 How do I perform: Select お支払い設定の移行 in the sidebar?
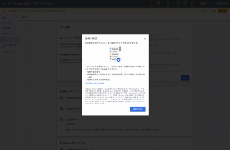(9, 46)
